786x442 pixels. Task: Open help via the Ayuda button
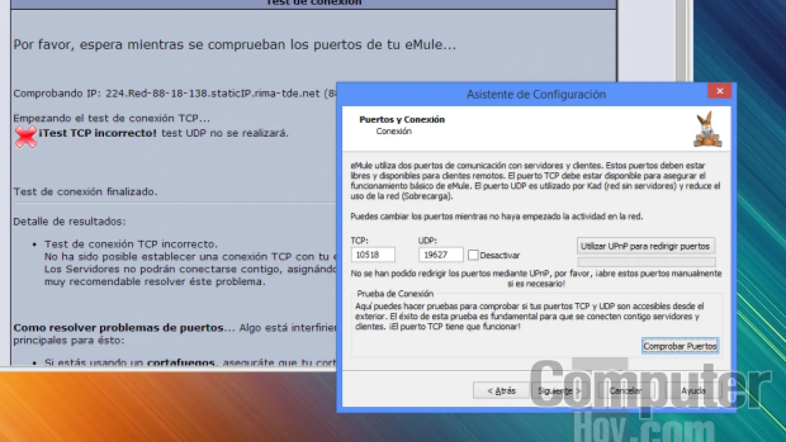[693, 391]
